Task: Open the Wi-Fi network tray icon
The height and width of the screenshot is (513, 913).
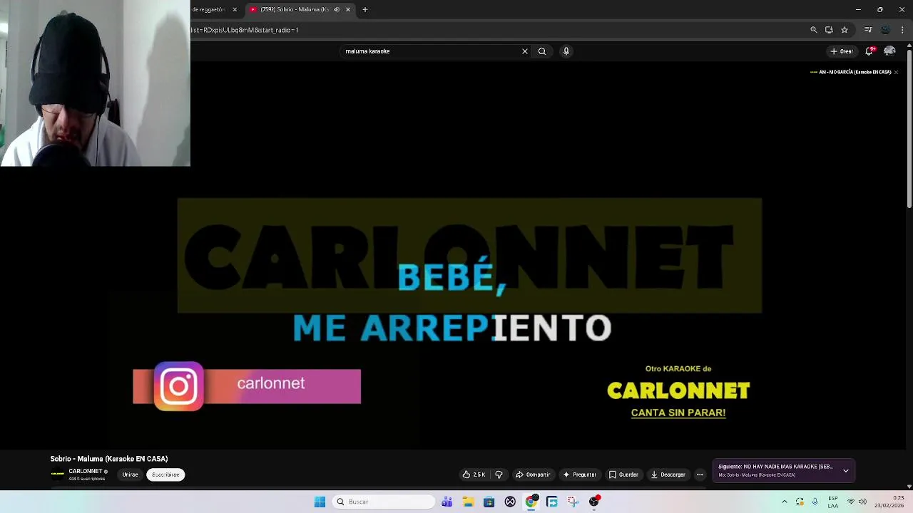Action: [x=850, y=502]
